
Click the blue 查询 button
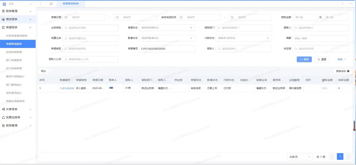[x=304, y=59]
